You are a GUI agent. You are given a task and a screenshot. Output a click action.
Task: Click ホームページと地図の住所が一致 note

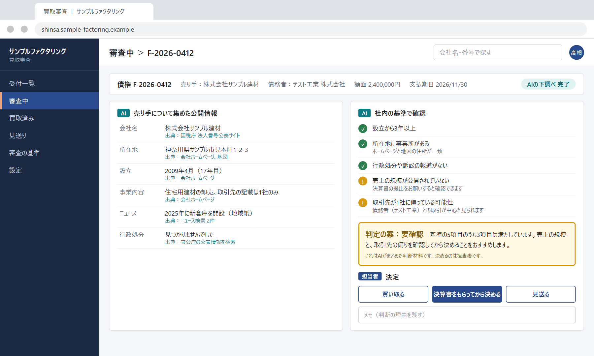point(407,151)
